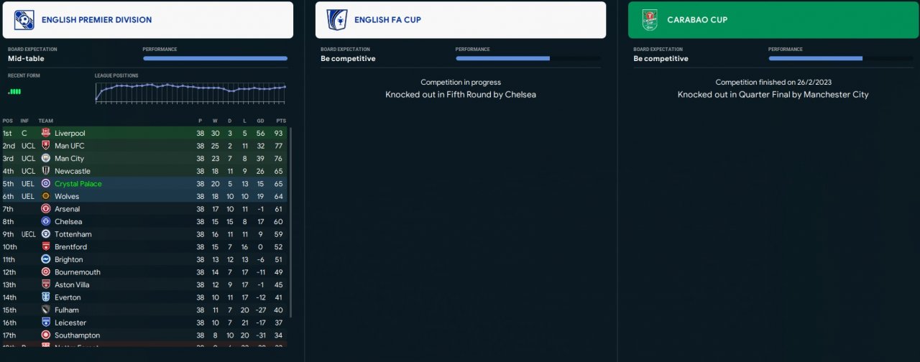This screenshot has width=920, height=362.
Task: Click the Fulham club badge
Action: point(46,310)
